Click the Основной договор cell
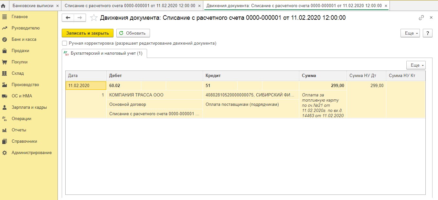The height and width of the screenshot is (200, 438). click(x=155, y=105)
